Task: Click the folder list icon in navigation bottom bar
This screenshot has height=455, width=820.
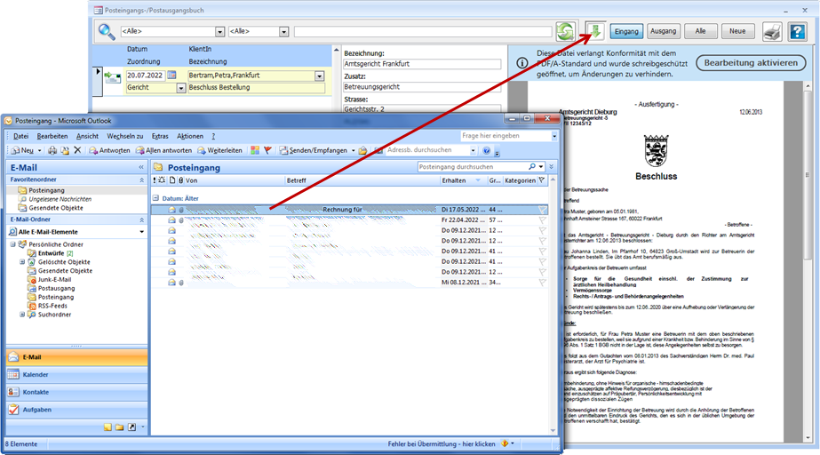Action: tap(120, 427)
